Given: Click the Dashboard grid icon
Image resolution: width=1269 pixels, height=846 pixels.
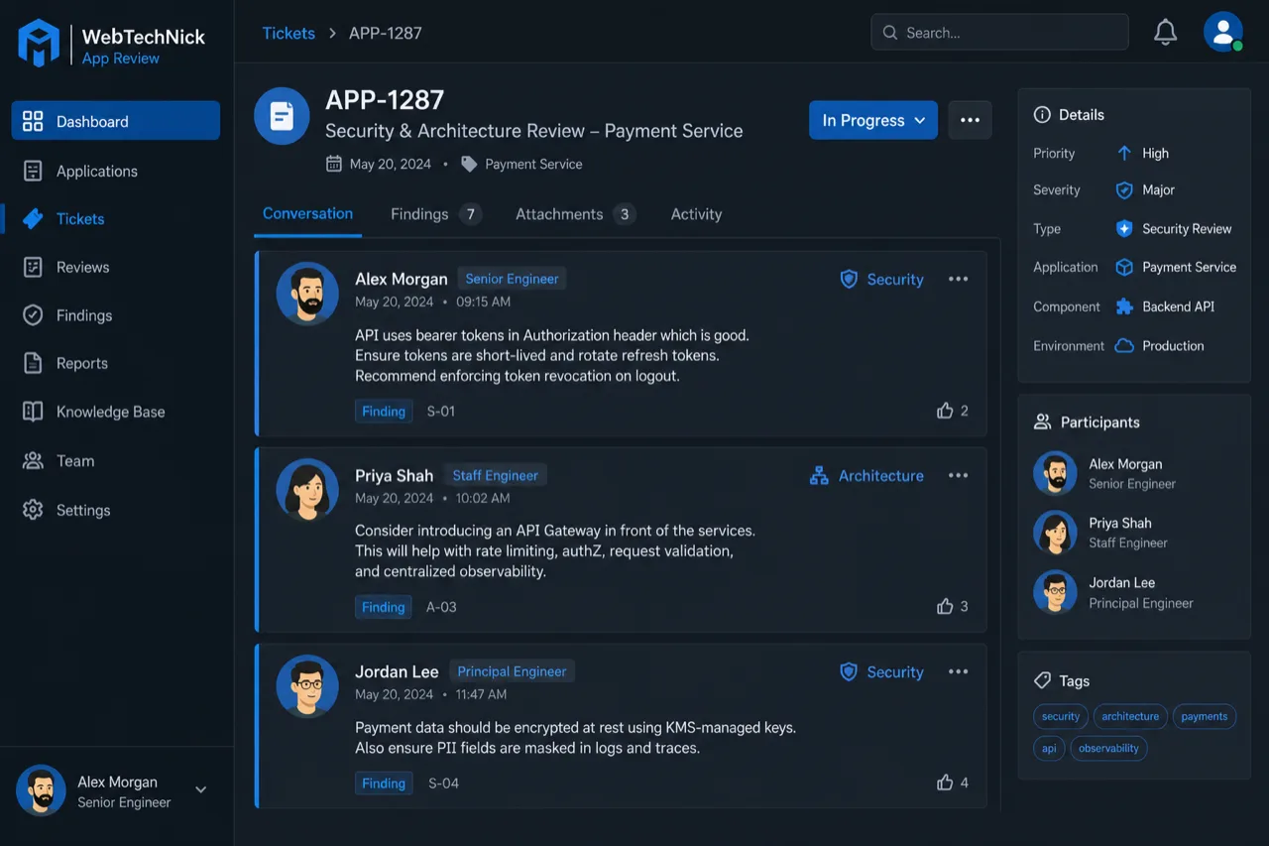Looking at the screenshot, I should coord(33,121).
